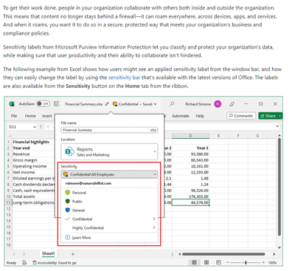295x271 pixels.
Task: Click cell with 93,580.00
Action: pyautogui.click(x=190, y=154)
